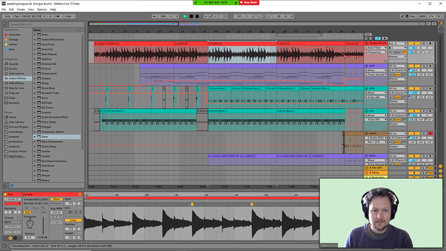Click the Transpose knob in Sample box
This screenshot has width=446, height=251.
pos(30,222)
